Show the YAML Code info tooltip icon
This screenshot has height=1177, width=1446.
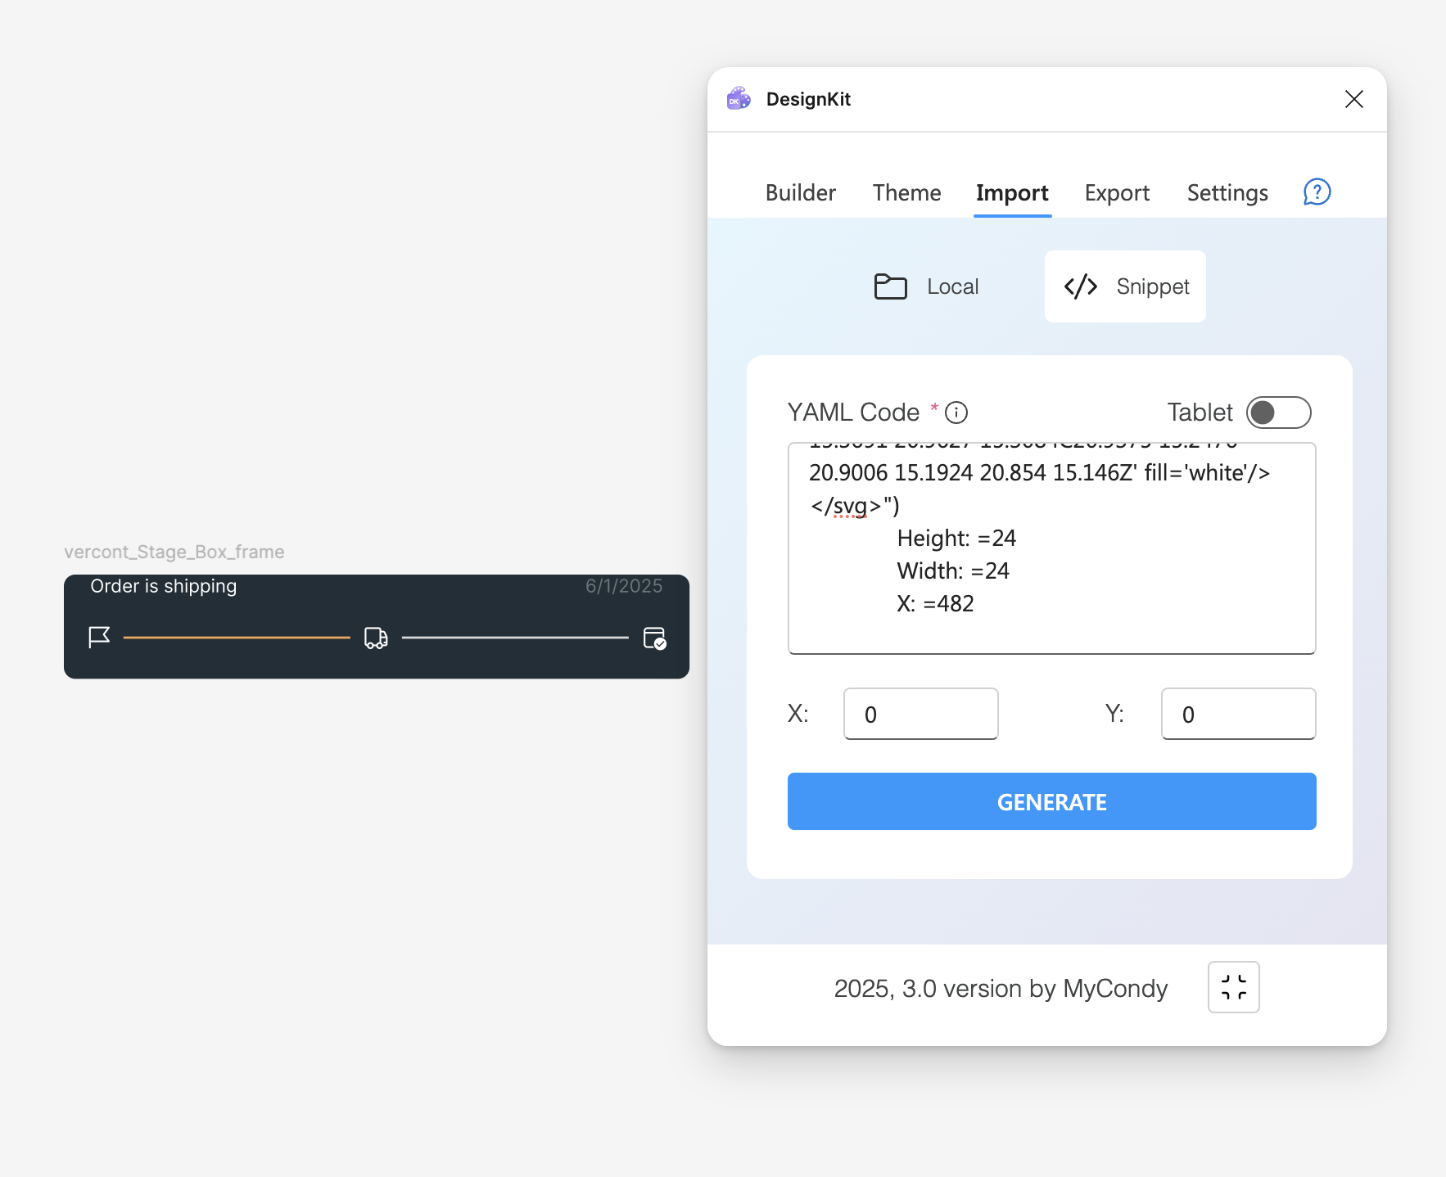[x=956, y=413]
